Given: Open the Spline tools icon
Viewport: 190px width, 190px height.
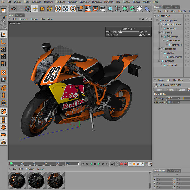Looking at the screenshot, I should [x=117, y=9].
